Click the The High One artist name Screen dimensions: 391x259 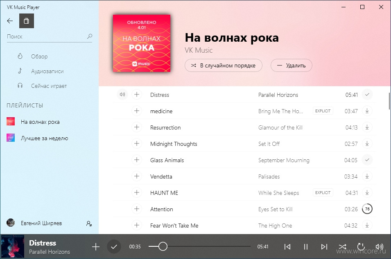275,226
